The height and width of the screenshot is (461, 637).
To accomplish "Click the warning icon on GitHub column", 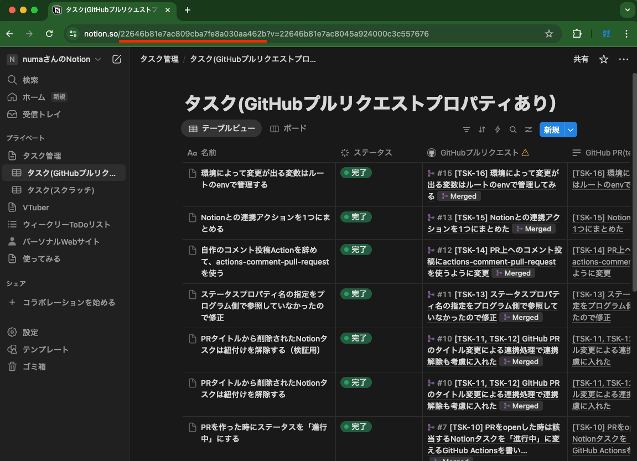I will coord(525,153).
